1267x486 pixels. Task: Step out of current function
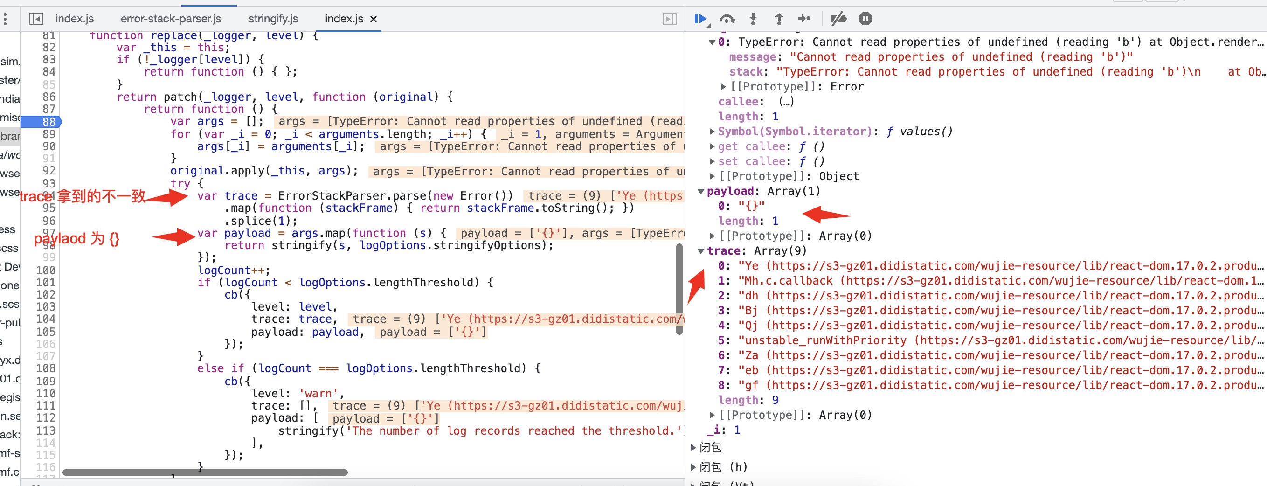779,19
